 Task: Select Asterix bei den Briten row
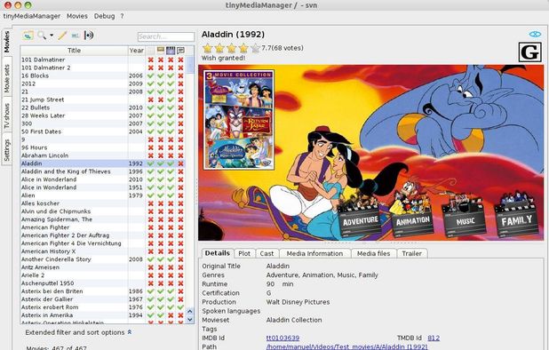[103, 291]
